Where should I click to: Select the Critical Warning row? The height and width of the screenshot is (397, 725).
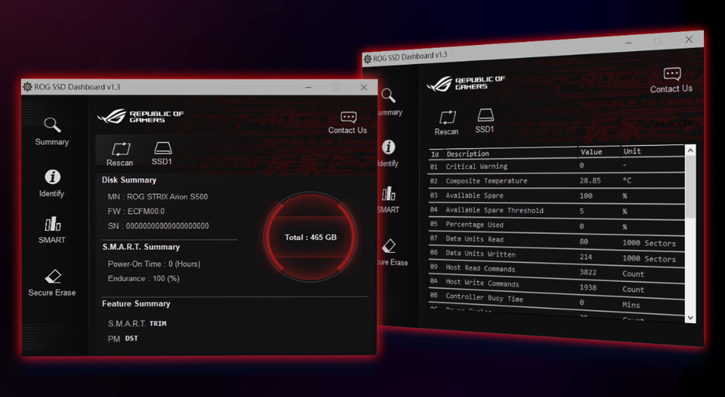556,166
